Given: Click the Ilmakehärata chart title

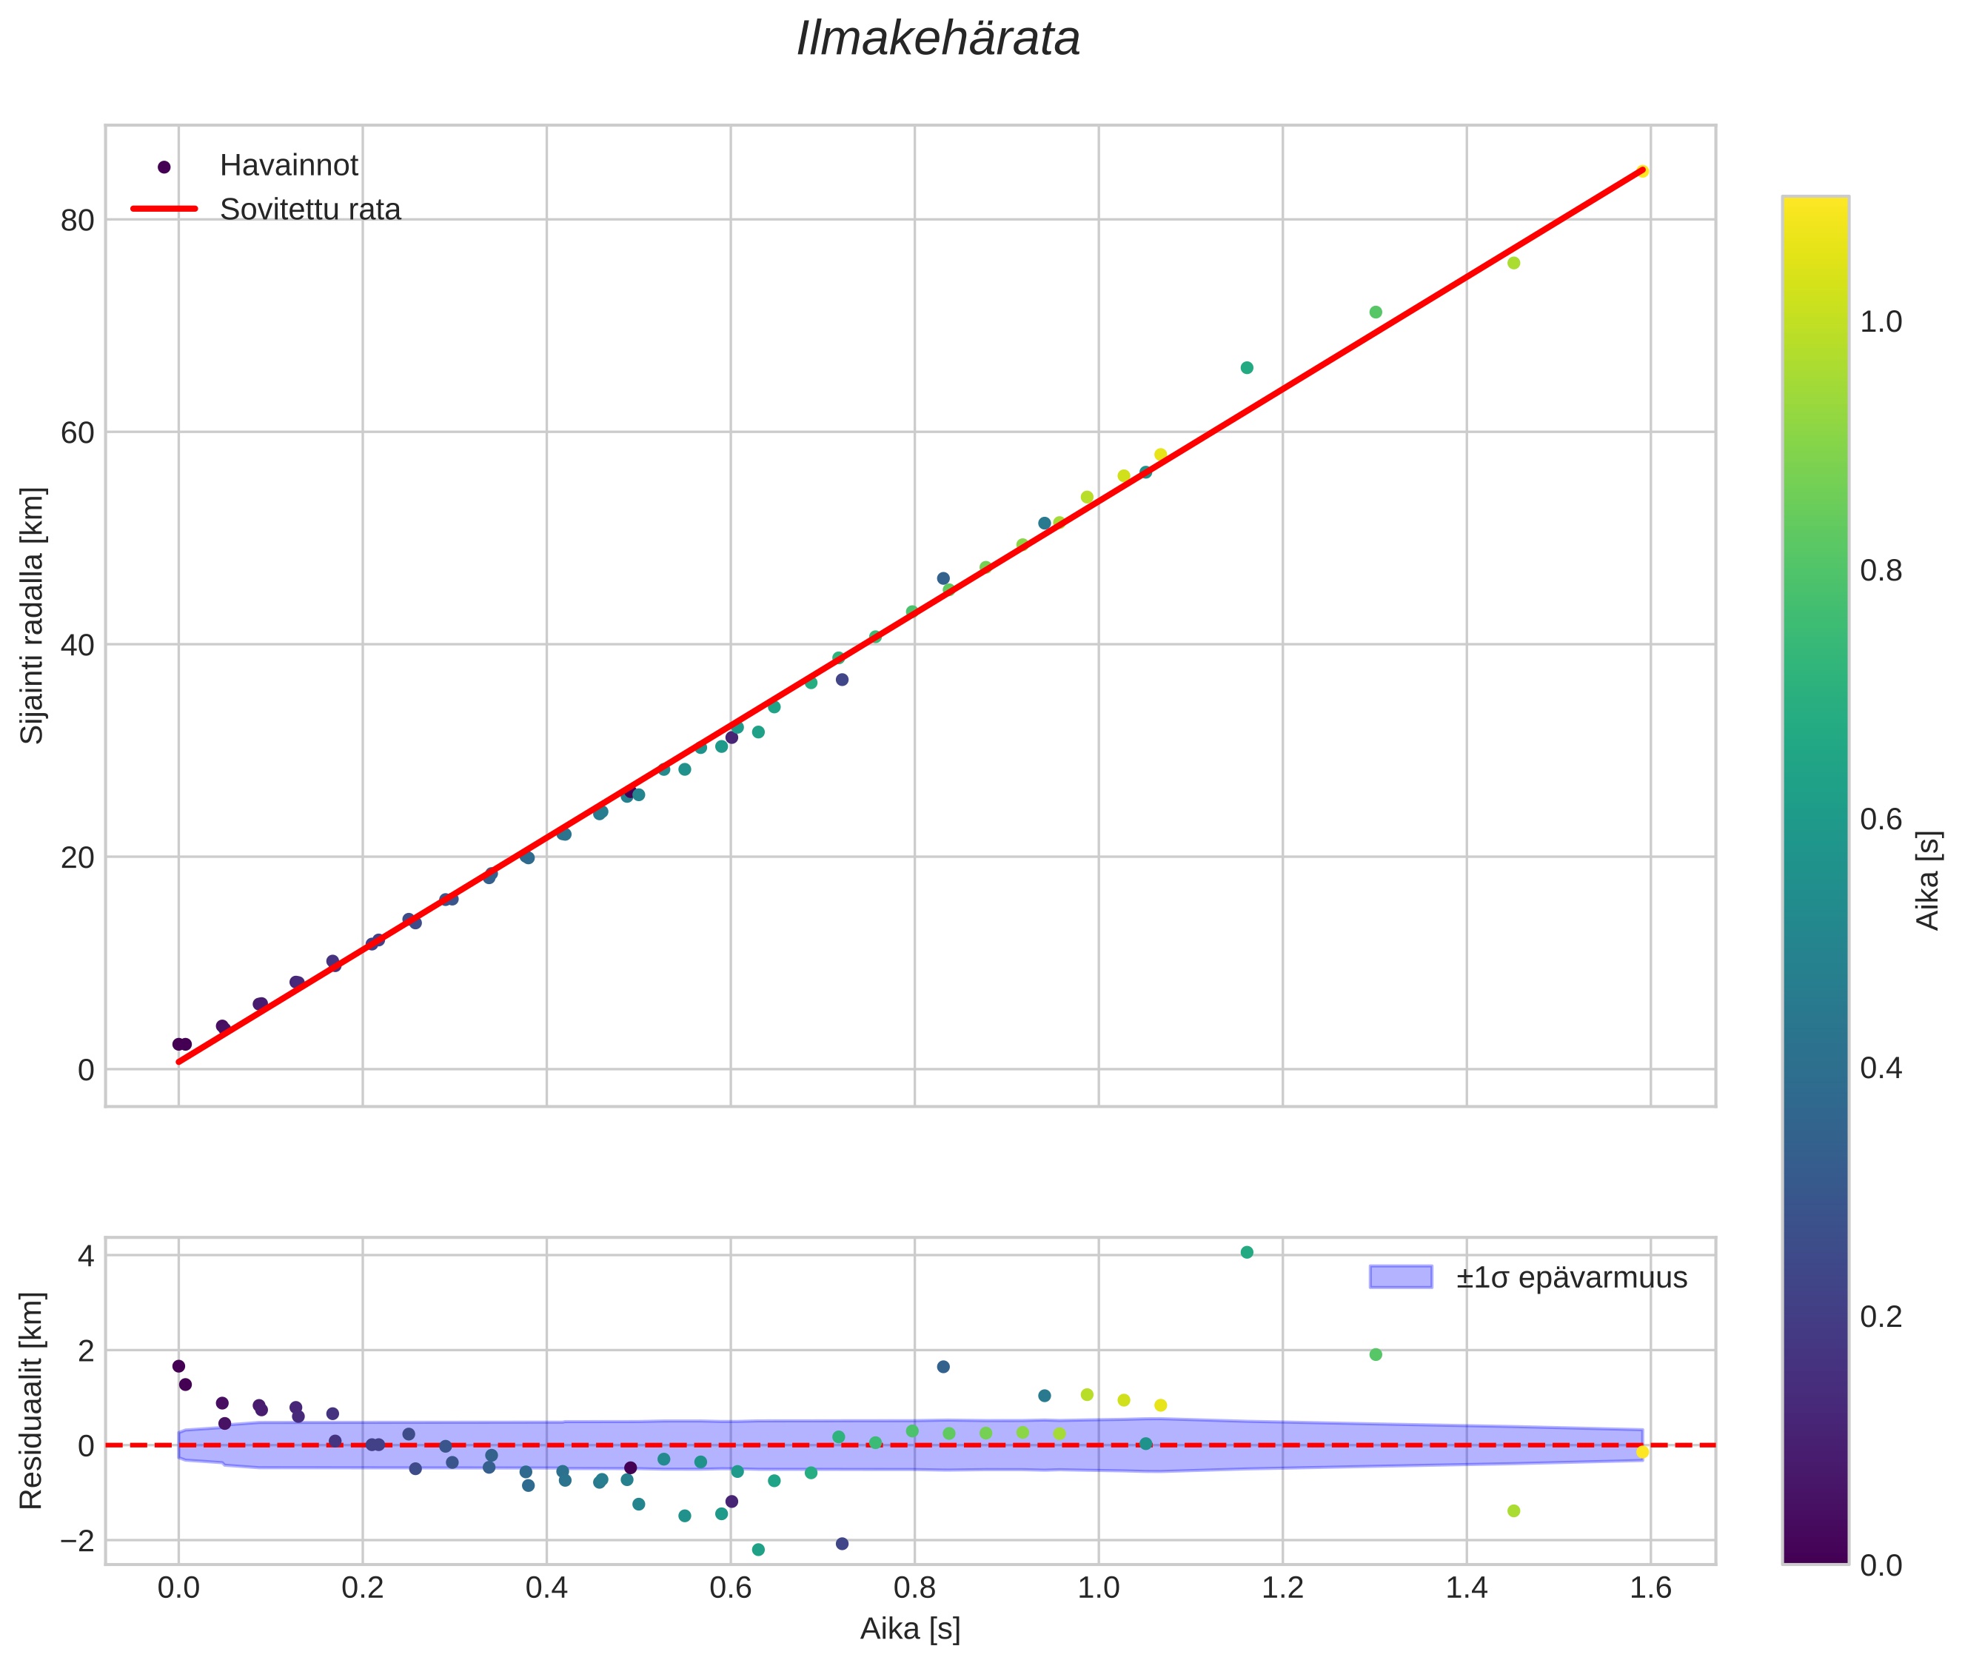Looking at the screenshot, I should (x=937, y=39).
